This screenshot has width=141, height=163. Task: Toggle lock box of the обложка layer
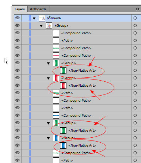coord(25,18)
